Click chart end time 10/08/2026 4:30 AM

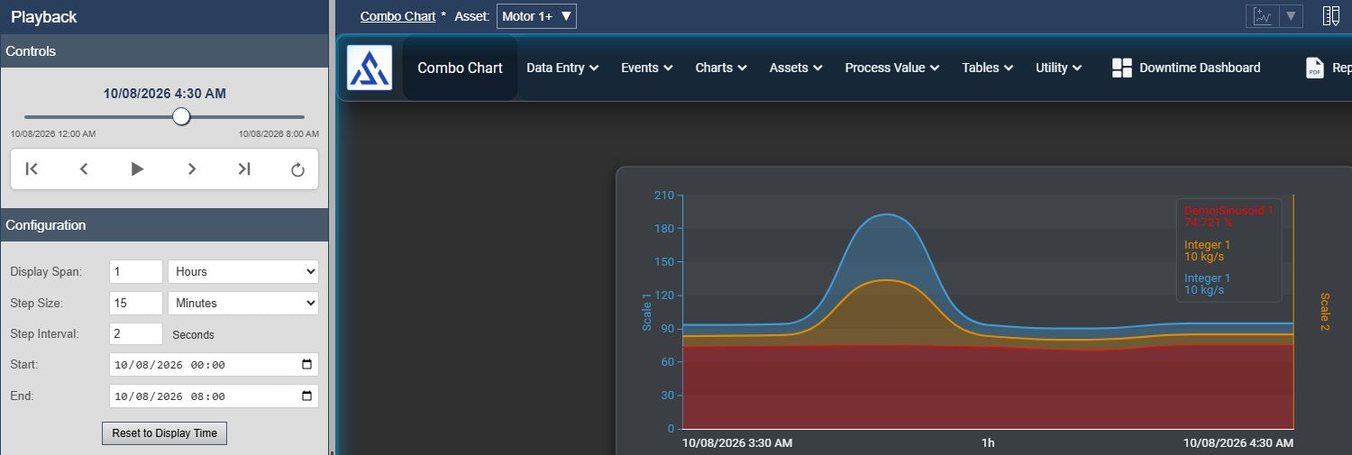pyautogui.click(x=1238, y=443)
